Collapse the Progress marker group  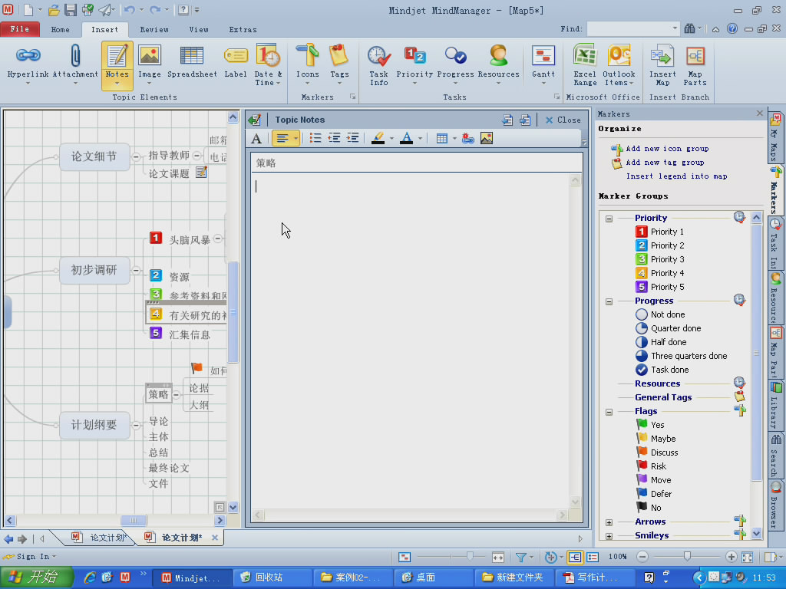click(x=609, y=301)
